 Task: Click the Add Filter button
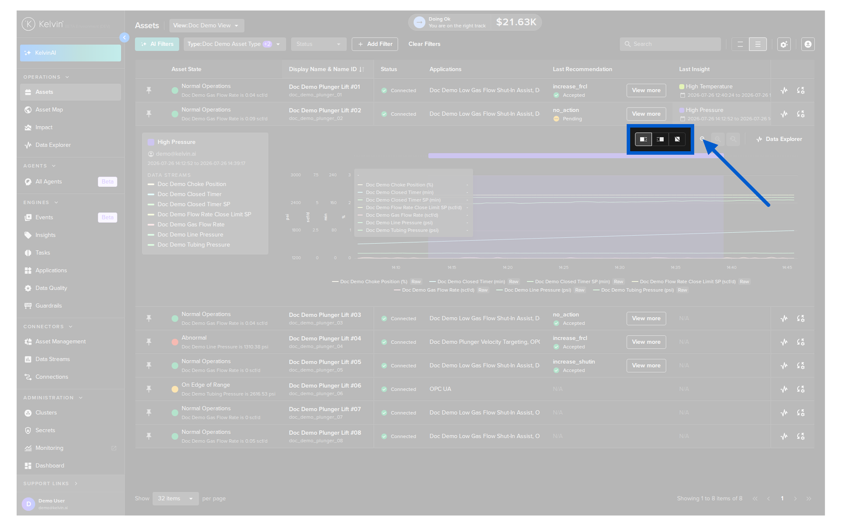(x=375, y=44)
